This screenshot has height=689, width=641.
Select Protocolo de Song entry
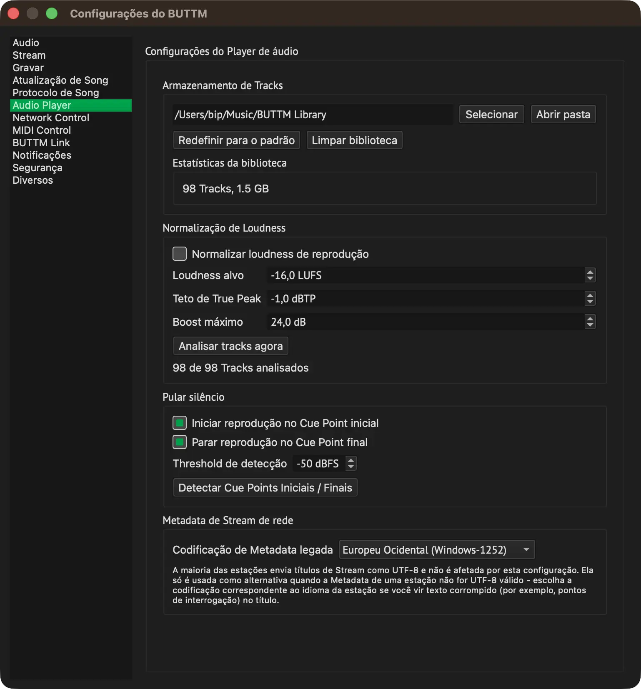pos(70,93)
